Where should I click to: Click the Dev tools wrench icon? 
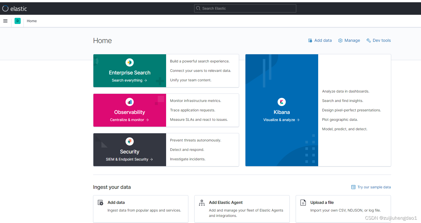[369, 41]
